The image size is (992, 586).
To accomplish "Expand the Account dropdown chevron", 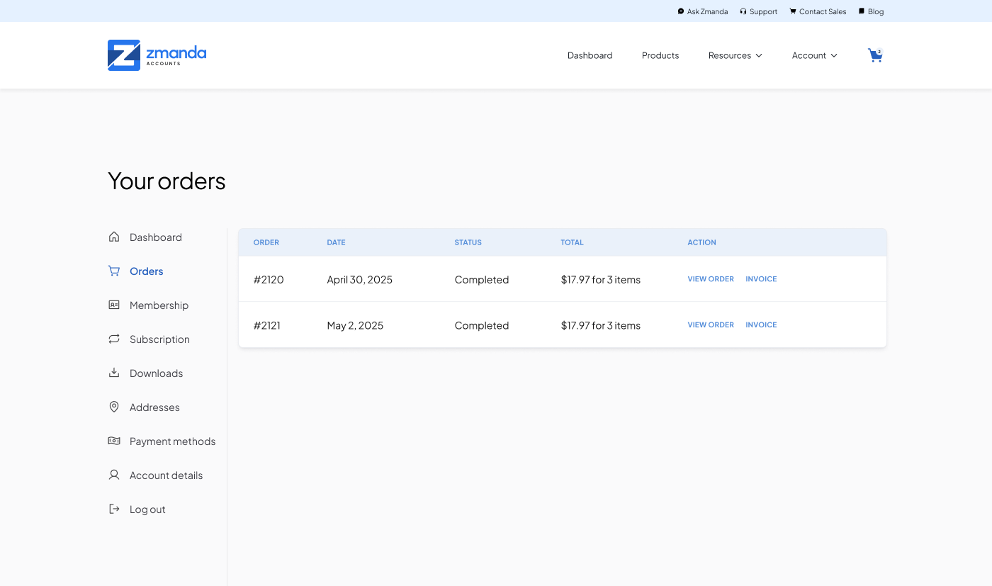I will pyautogui.click(x=834, y=55).
